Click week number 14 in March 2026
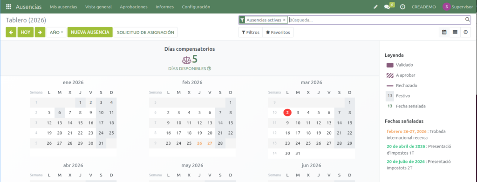Viewport: 477px width, 182px height. [x=275, y=153]
